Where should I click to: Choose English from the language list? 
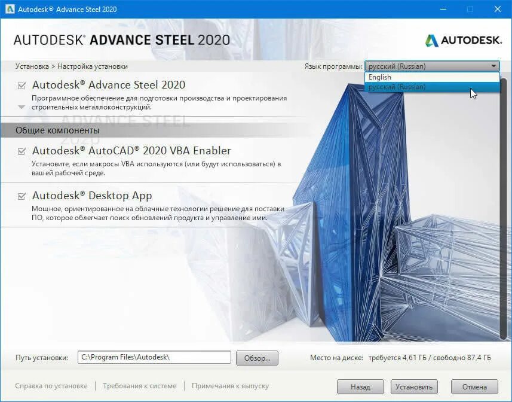click(x=432, y=77)
